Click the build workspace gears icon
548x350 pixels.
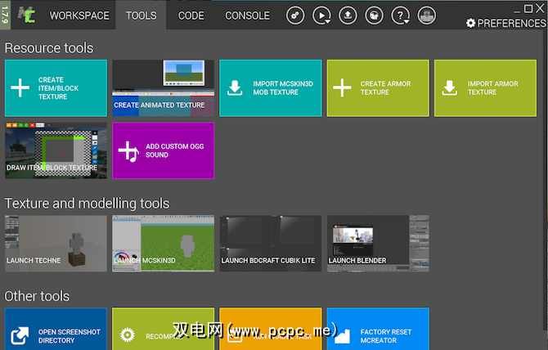(295, 16)
